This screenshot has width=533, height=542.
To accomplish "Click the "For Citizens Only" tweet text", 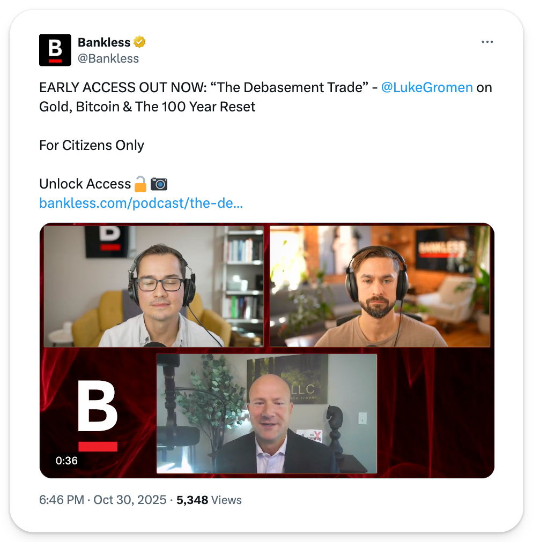I will coord(91,145).
